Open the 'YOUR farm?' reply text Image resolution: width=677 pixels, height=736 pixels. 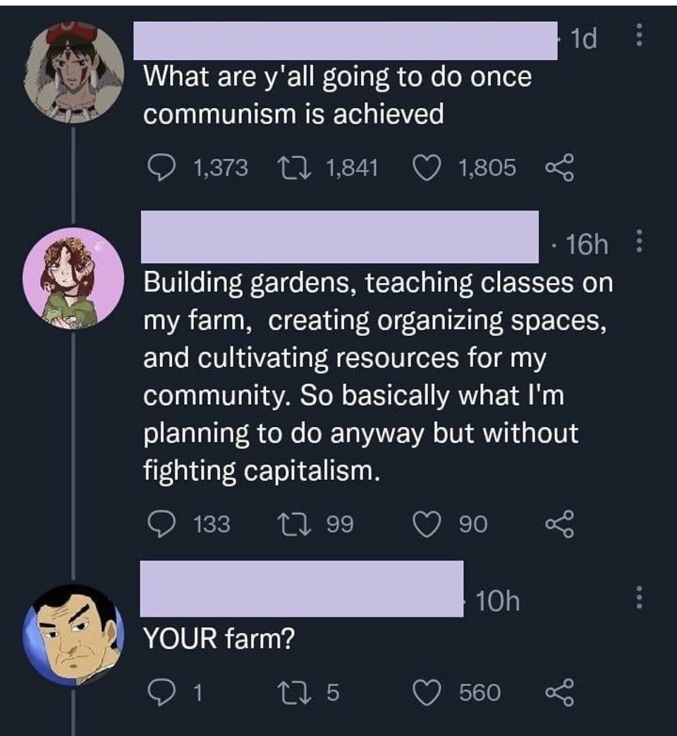tap(219, 640)
